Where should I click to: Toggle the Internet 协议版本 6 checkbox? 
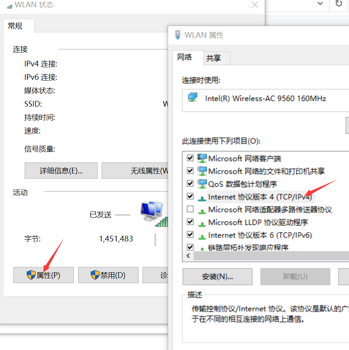[x=190, y=235]
